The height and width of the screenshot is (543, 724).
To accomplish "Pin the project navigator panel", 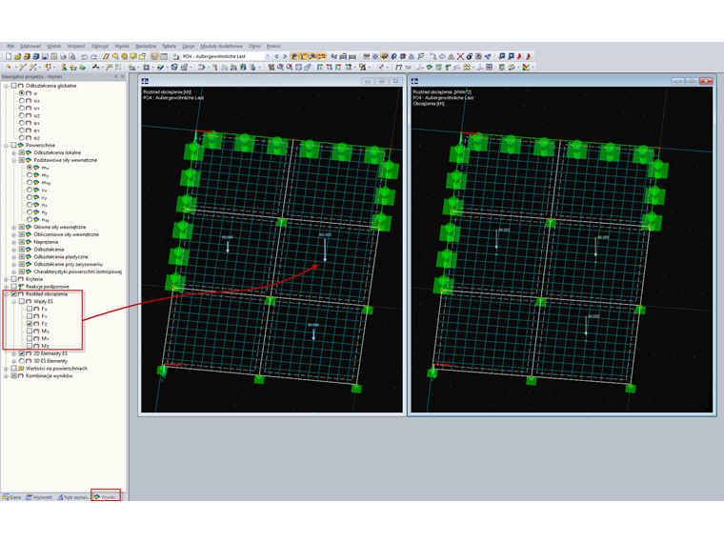I will click(x=115, y=76).
